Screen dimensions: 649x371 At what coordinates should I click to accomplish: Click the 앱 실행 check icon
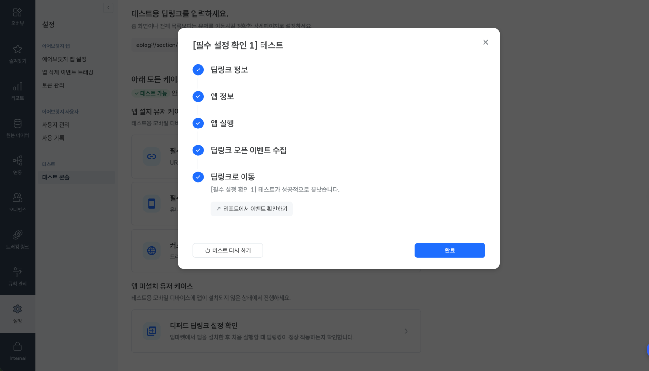point(198,123)
